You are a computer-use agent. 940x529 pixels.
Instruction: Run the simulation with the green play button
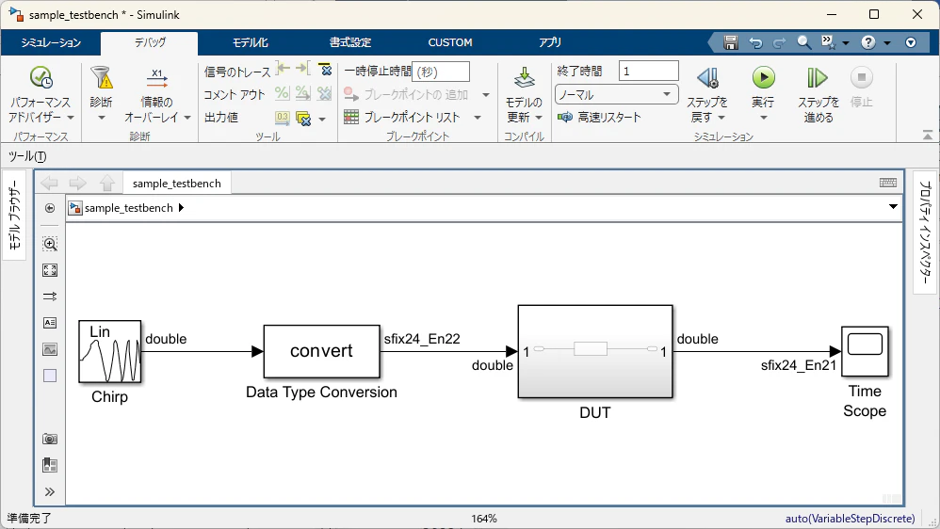(x=763, y=77)
